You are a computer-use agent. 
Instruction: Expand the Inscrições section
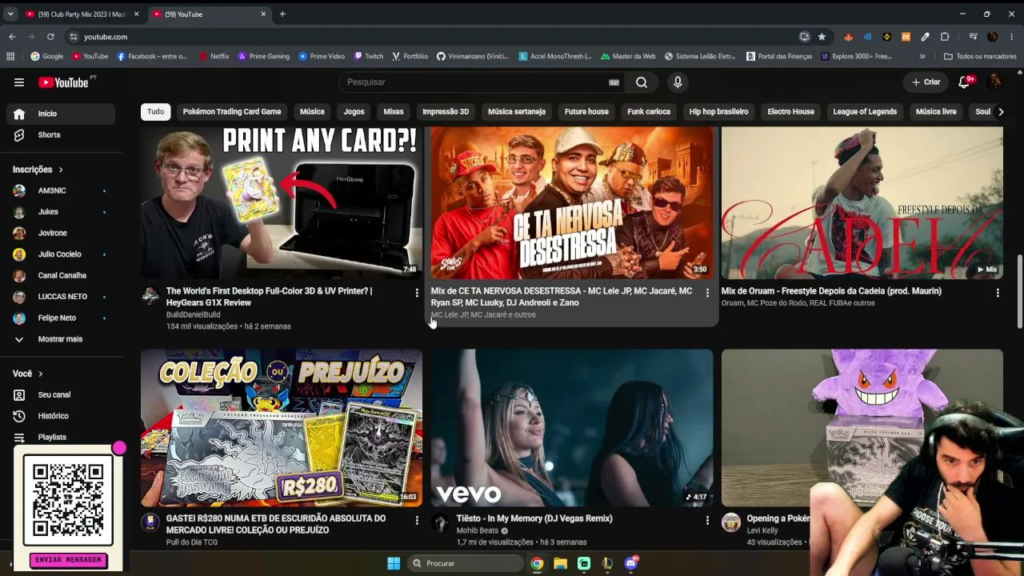38,170
